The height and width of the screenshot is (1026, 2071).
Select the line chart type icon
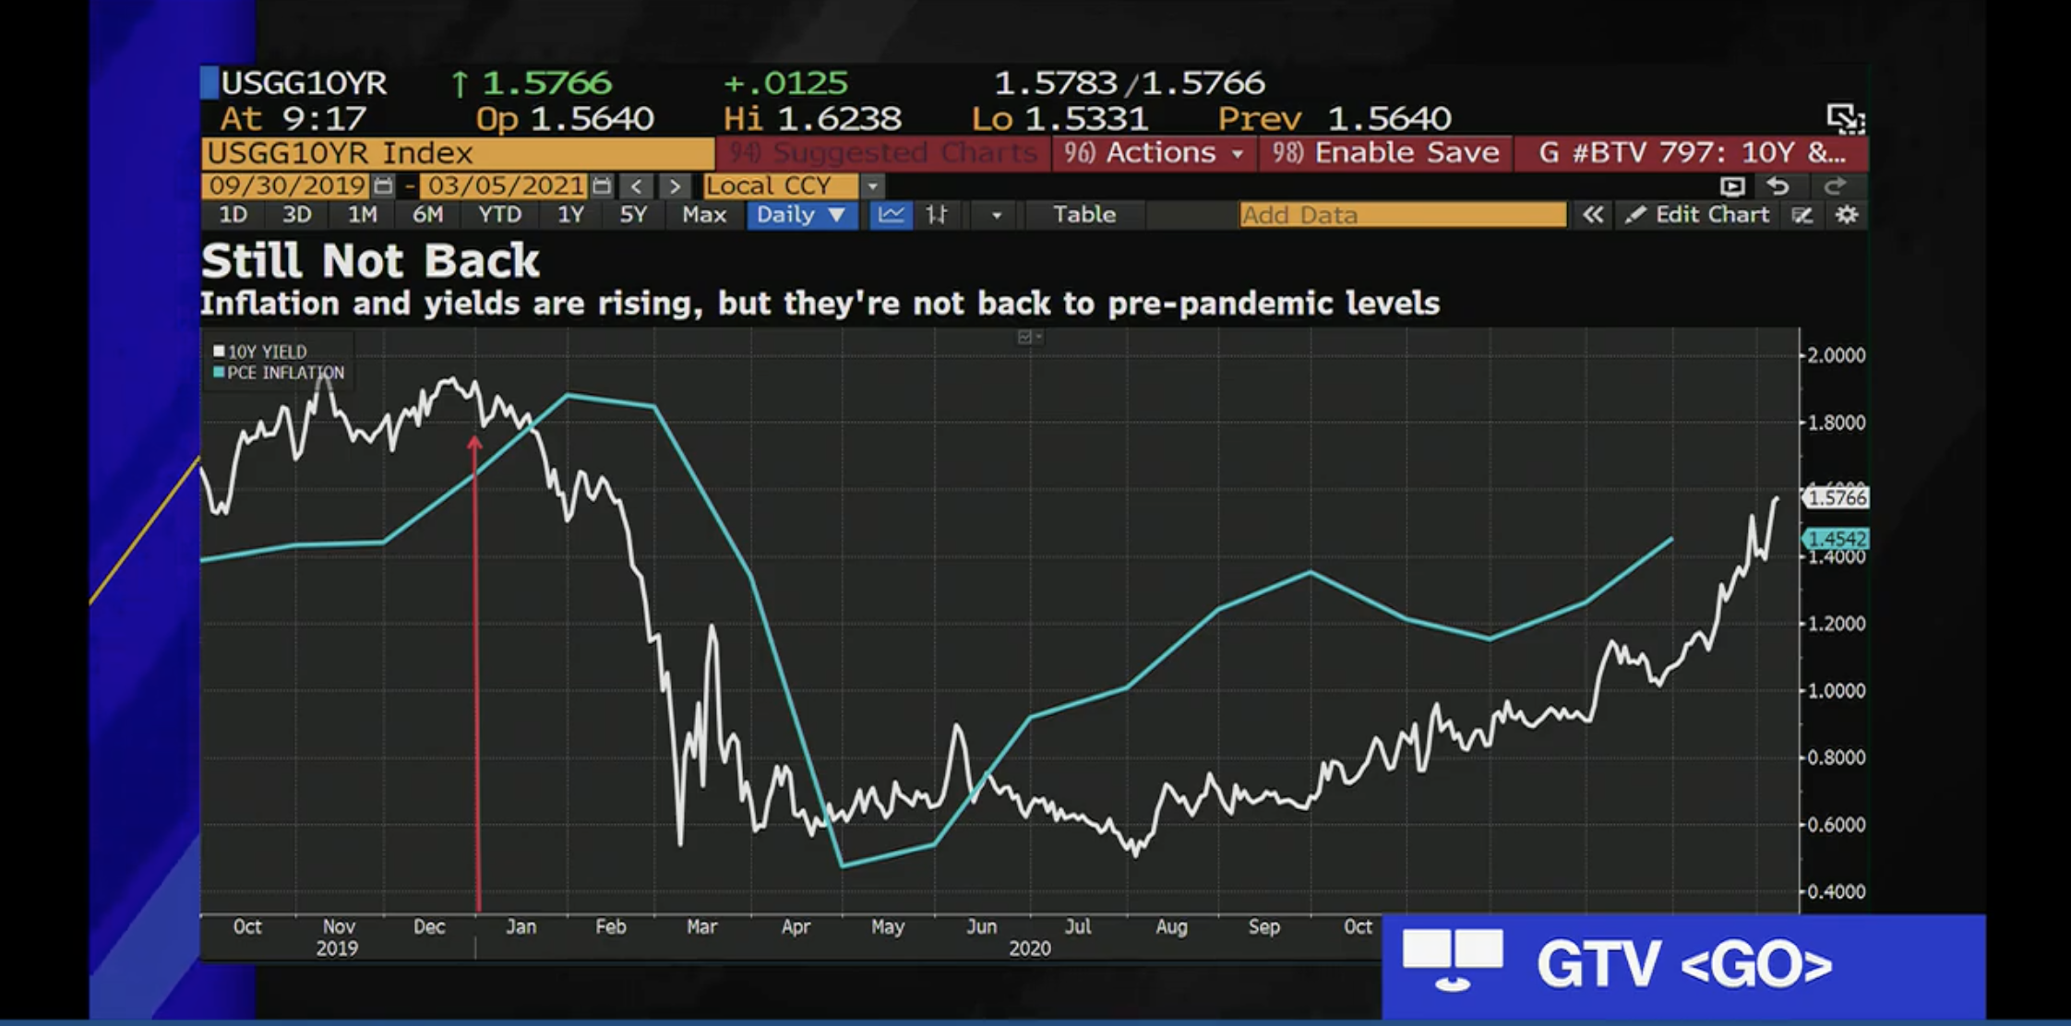click(x=891, y=215)
